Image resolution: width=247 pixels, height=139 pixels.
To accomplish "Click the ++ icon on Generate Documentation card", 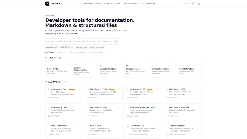I will point(75,65).
